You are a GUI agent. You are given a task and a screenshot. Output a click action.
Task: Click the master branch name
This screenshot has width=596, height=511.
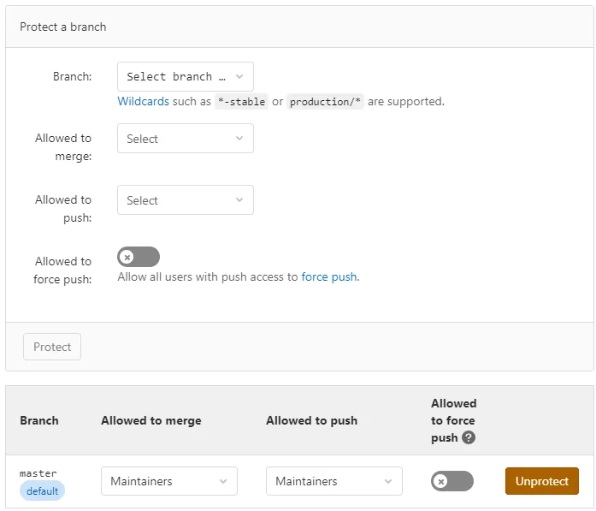(38, 472)
